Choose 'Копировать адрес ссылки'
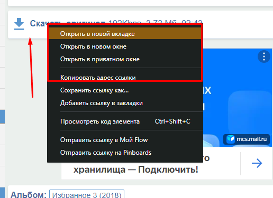Viewport: 273px width, 198px height. (125, 78)
